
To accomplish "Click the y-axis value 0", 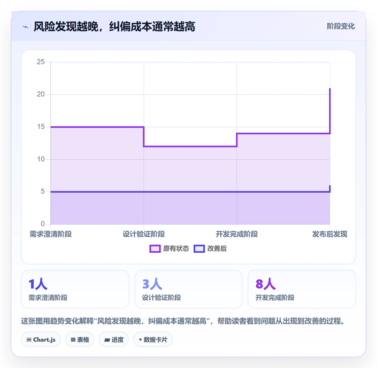I will [43, 224].
